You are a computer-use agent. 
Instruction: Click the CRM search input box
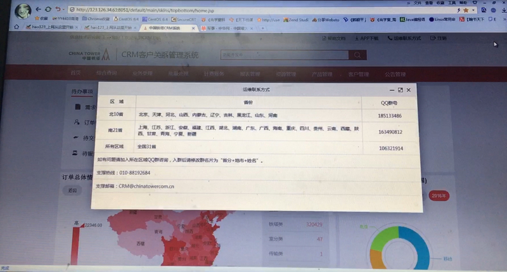click(x=285, y=55)
